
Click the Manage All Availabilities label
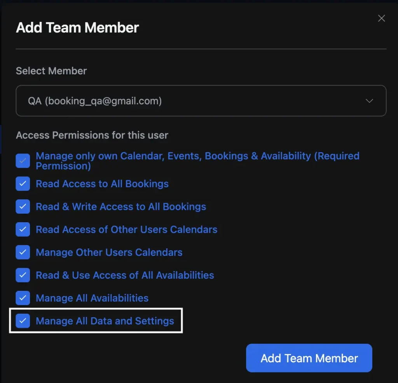click(x=92, y=298)
